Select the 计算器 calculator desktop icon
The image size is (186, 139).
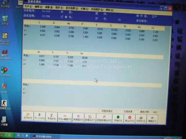pos(4,121)
